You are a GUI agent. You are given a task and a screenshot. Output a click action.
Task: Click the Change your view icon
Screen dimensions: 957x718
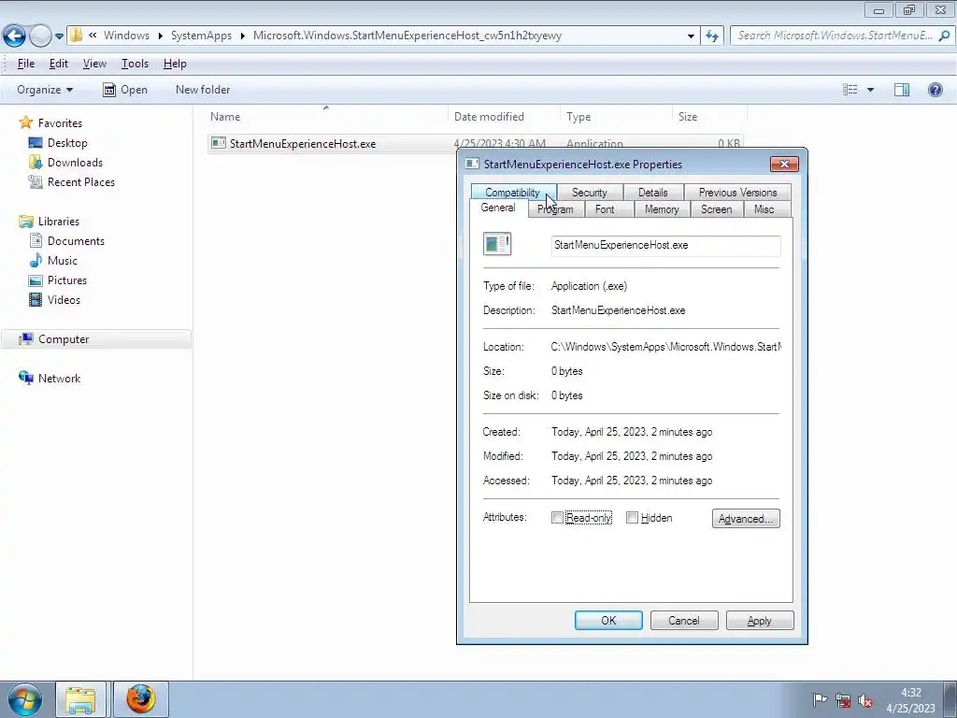click(850, 90)
